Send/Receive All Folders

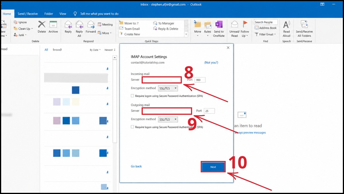pyautogui.click(x=304, y=29)
